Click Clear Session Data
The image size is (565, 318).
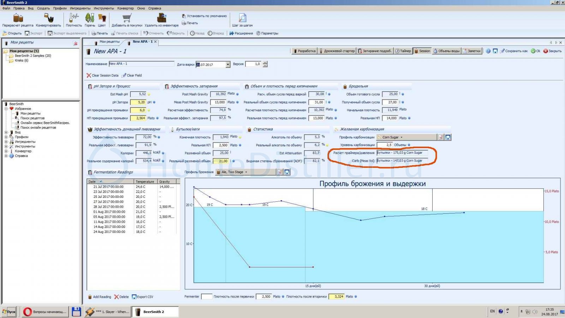click(x=102, y=75)
